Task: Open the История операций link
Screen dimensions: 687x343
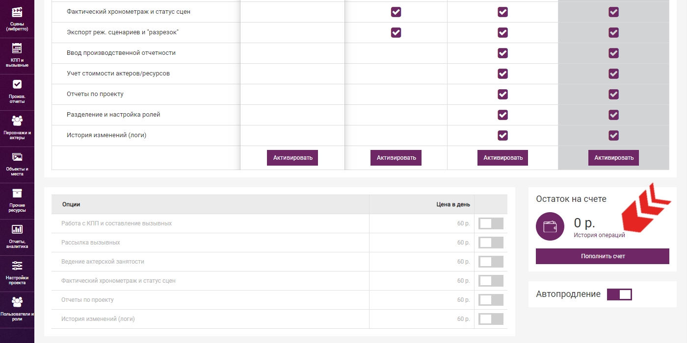Action: point(599,235)
